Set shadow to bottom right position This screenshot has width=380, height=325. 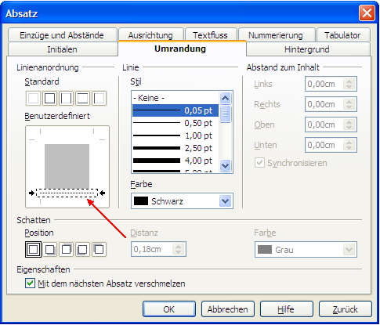[x=49, y=249]
